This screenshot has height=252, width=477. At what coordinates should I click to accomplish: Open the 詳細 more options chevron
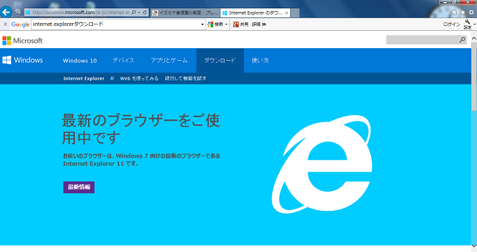259,24
